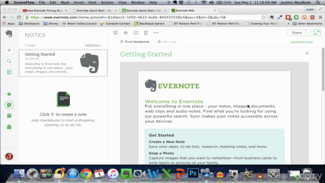Open Photoshop from the dock
325x183 pixels.
tap(193, 173)
